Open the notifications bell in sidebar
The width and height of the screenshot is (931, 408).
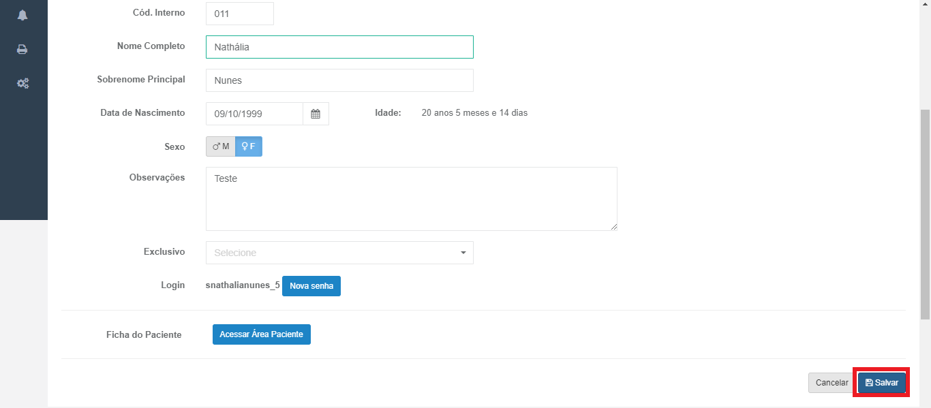click(x=22, y=15)
